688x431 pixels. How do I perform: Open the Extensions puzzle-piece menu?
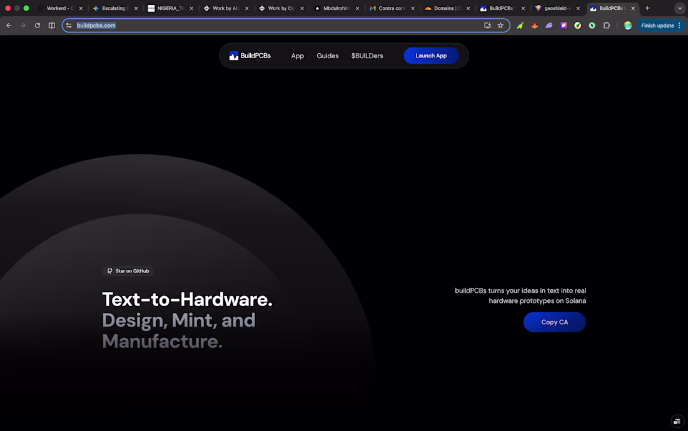607,26
